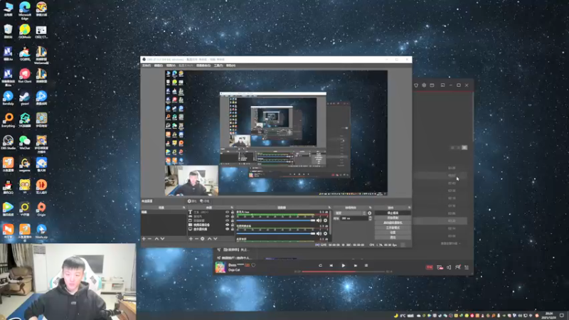Move the selected source up in the list
Screen dimensions: 569x320
209,239
